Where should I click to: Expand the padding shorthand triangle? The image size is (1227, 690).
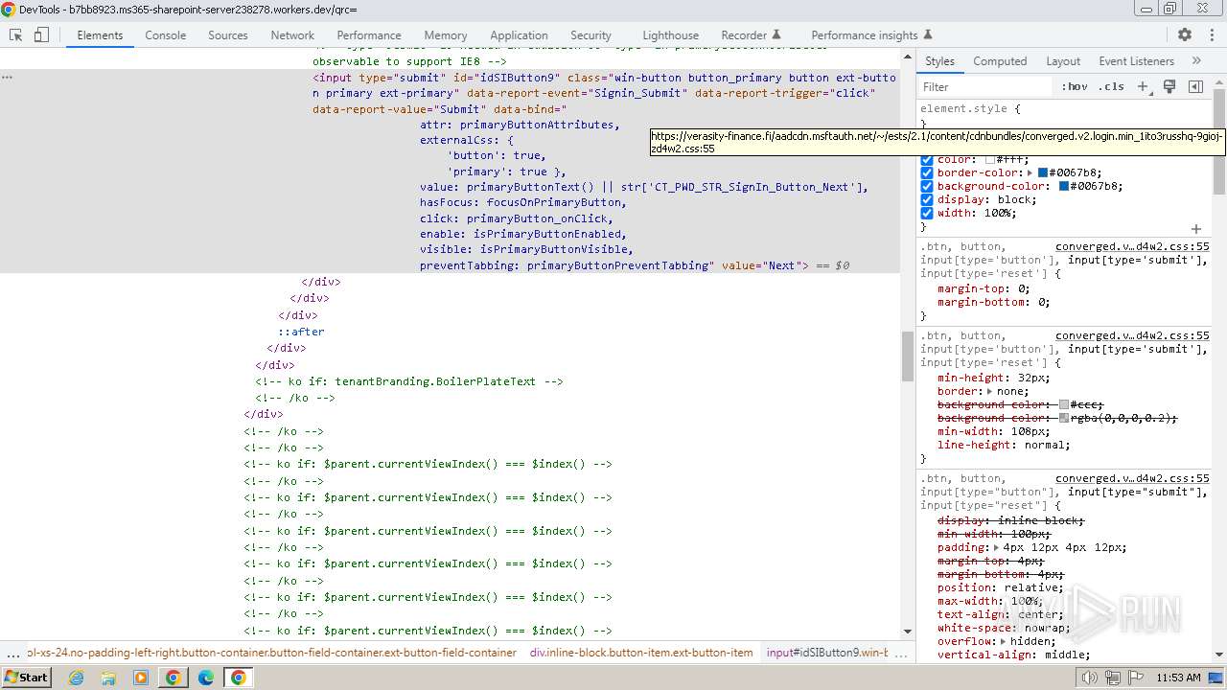click(x=996, y=547)
